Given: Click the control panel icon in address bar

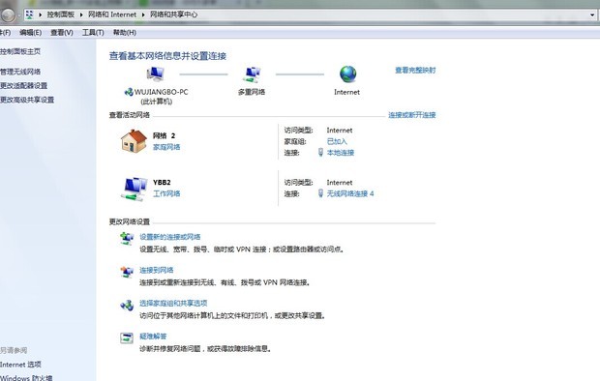Looking at the screenshot, I should (29, 15).
